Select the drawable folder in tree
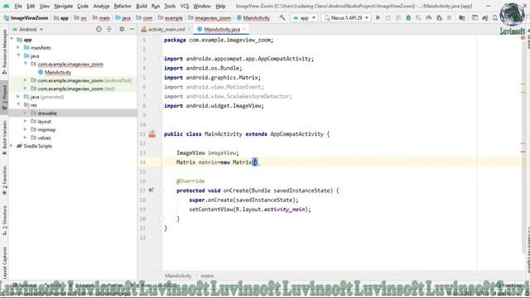The height and width of the screenshot is (298, 530). (x=47, y=113)
